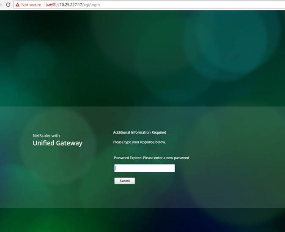Click the Unified Gateway title
Screen dimensions: 285x232
coord(58,143)
